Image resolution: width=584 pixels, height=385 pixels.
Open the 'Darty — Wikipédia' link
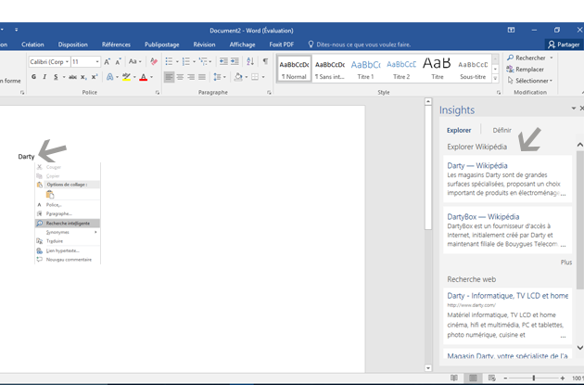coord(477,165)
